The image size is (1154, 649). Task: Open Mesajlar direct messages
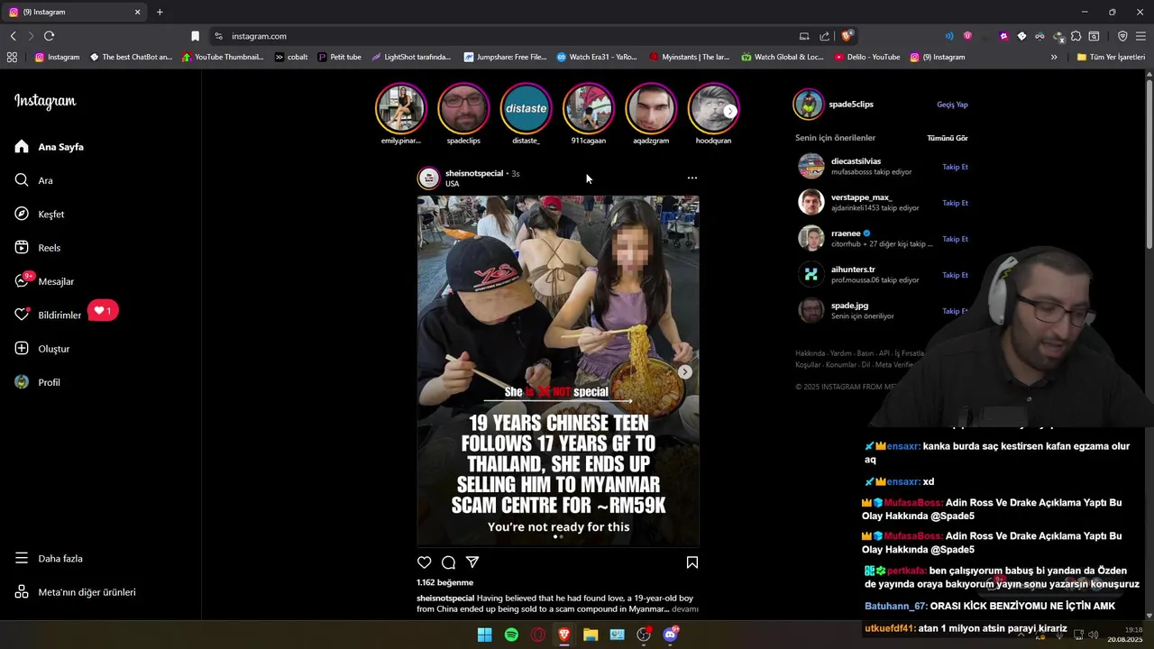tap(44, 281)
